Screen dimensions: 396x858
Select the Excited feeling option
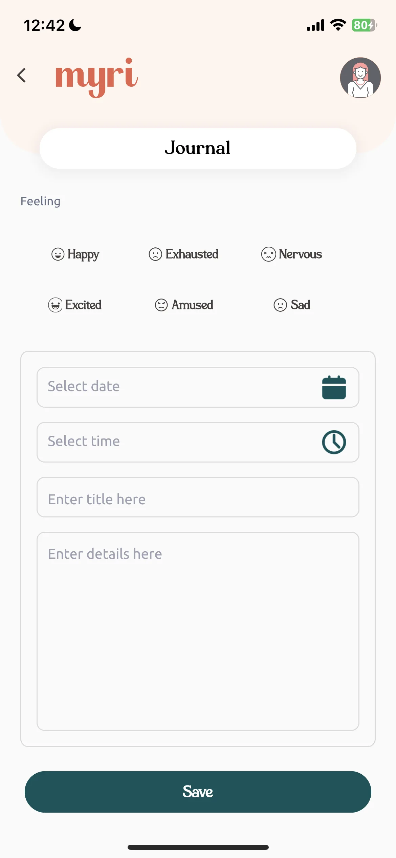pyautogui.click(x=74, y=305)
